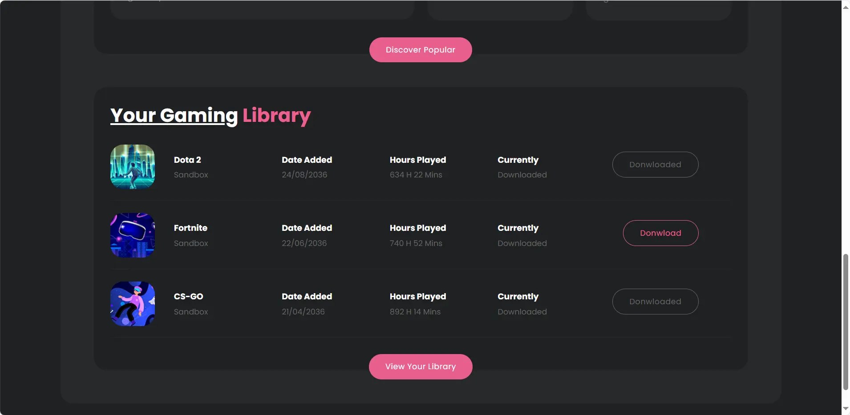Image resolution: width=850 pixels, height=415 pixels.
Task: Click the vertical scrollbar thumb
Action: pyautogui.click(x=846, y=321)
